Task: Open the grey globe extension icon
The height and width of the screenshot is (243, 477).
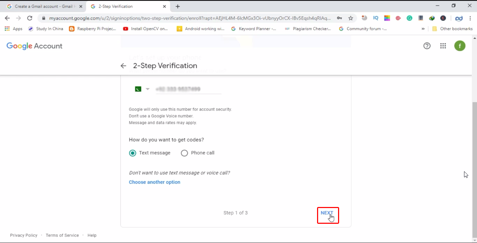Action: pyautogui.click(x=364, y=18)
